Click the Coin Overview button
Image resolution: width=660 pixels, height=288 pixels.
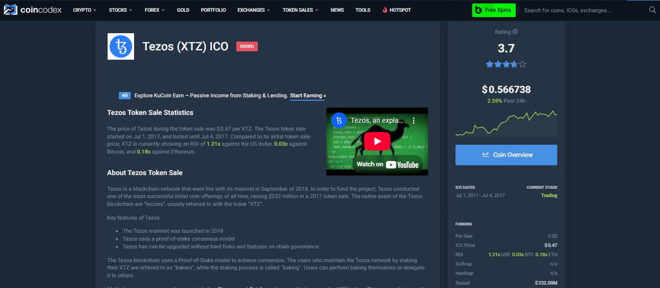506,155
